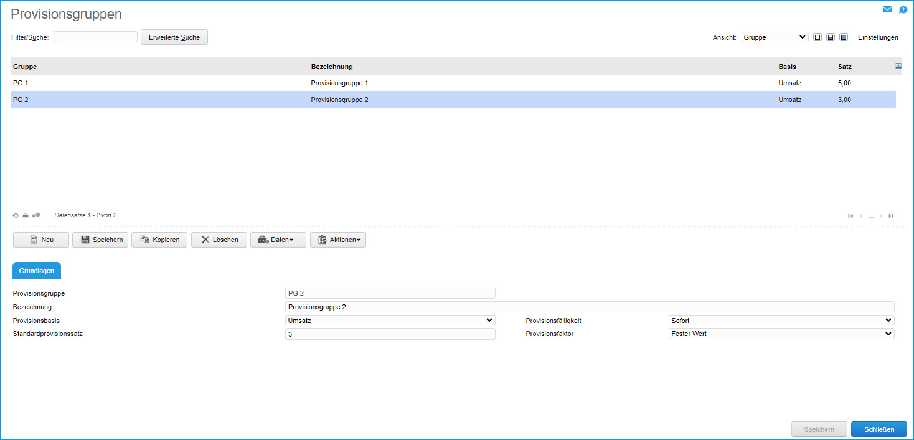Go to last page of records
The image size is (914, 440).
[x=891, y=216]
